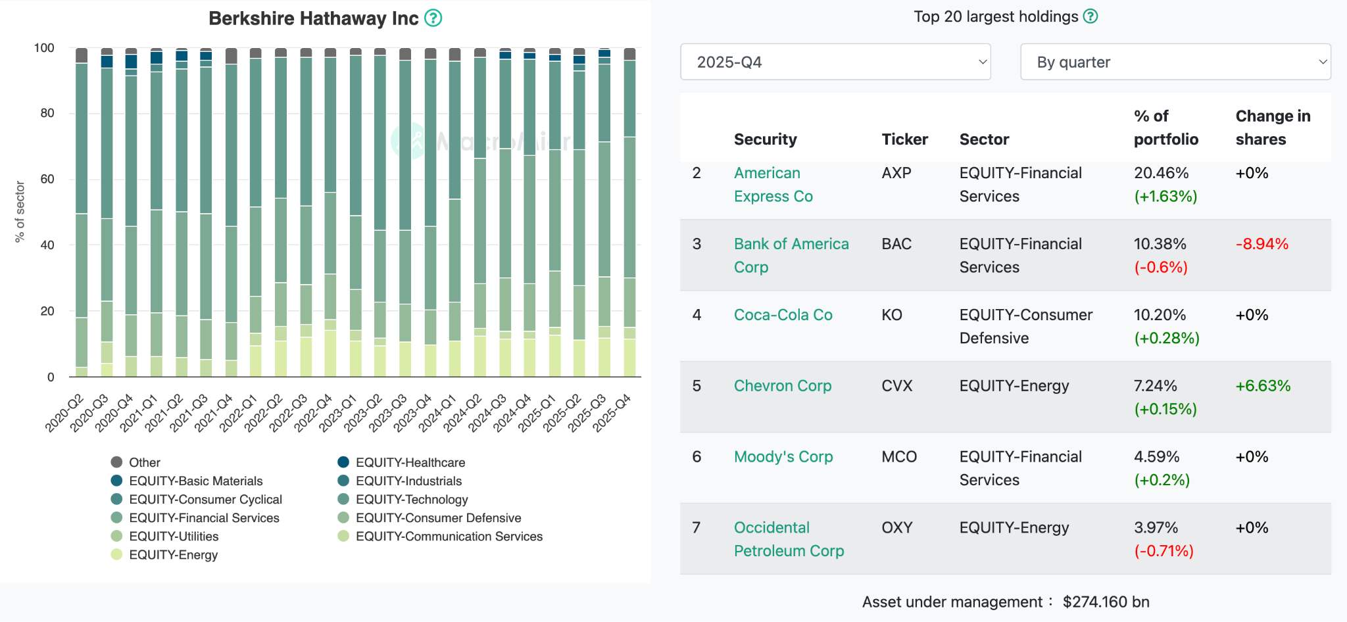Hide EQUITY-Technology series via legend

403,499
